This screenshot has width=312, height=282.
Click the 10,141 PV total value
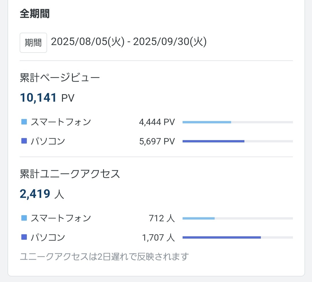pos(47,98)
